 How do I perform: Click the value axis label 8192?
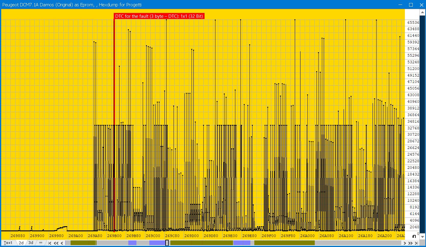414,207
